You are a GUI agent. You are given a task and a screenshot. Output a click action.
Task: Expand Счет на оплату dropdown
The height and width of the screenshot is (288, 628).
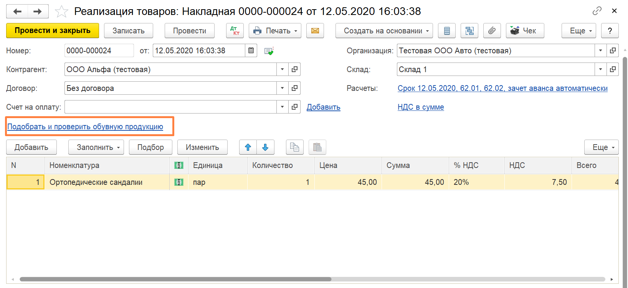[282, 107]
